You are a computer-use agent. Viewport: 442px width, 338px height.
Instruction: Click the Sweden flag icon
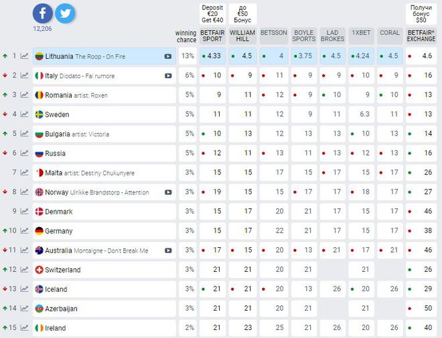[40, 114]
